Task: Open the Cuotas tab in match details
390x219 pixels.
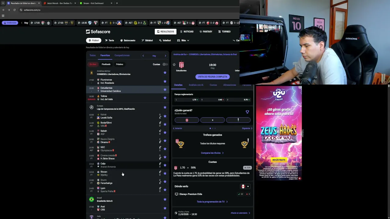Action: 213,85
